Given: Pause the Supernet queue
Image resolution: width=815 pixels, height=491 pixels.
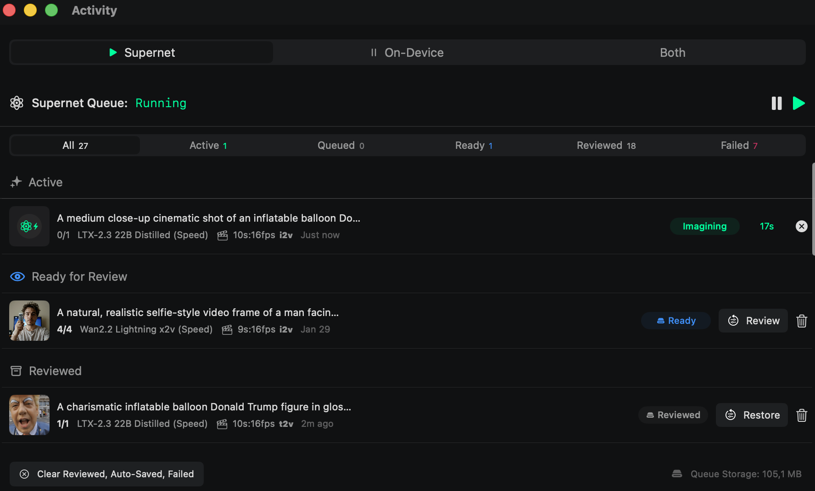Looking at the screenshot, I should [x=776, y=104].
